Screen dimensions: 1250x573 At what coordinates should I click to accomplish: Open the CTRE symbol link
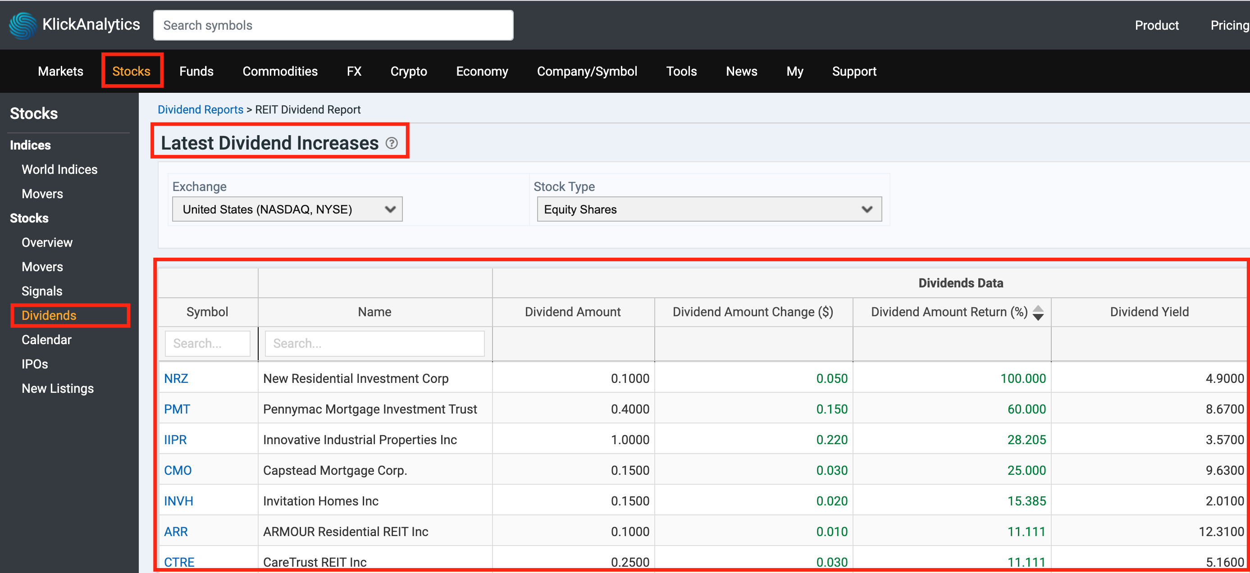click(179, 562)
